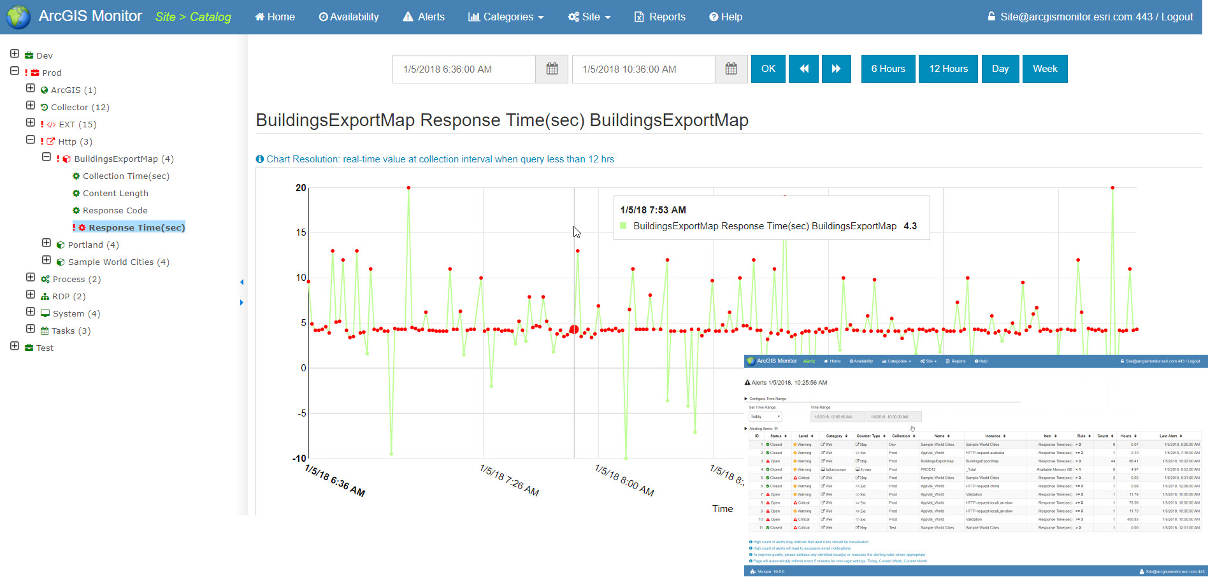This screenshot has width=1208, height=577.
Task: Click the start time input field
Action: [x=465, y=69]
